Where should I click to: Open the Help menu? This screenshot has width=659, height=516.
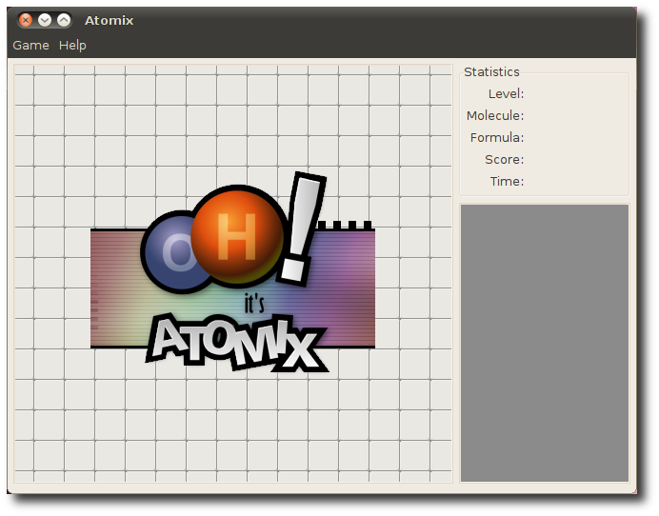pos(72,45)
